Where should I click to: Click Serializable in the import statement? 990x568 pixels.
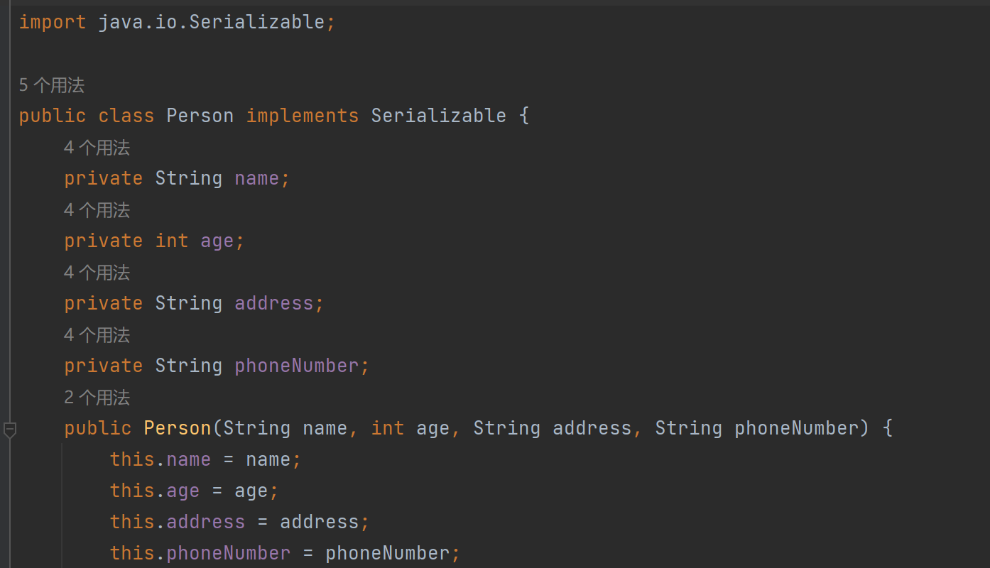click(x=257, y=22)
